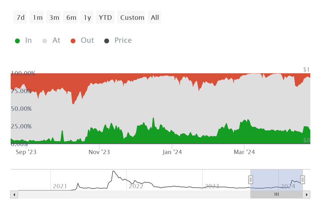Open the Custom date range
The height and width of the screenshot is (214, 321).
131,17
